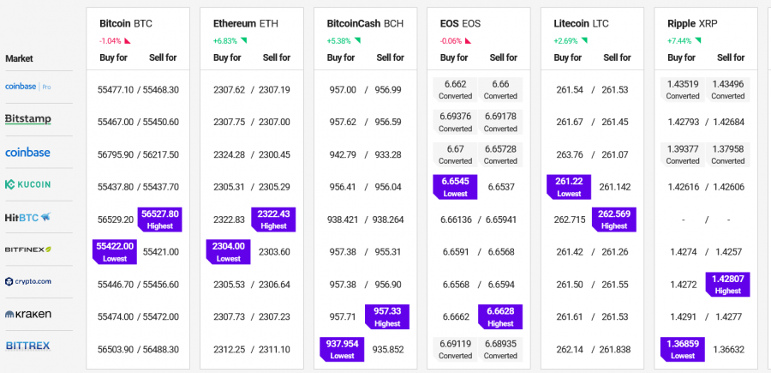Click the green arrow beside BitcoinCash +5.38%
Screen dimensions: 771x373
tap(357, 40)
